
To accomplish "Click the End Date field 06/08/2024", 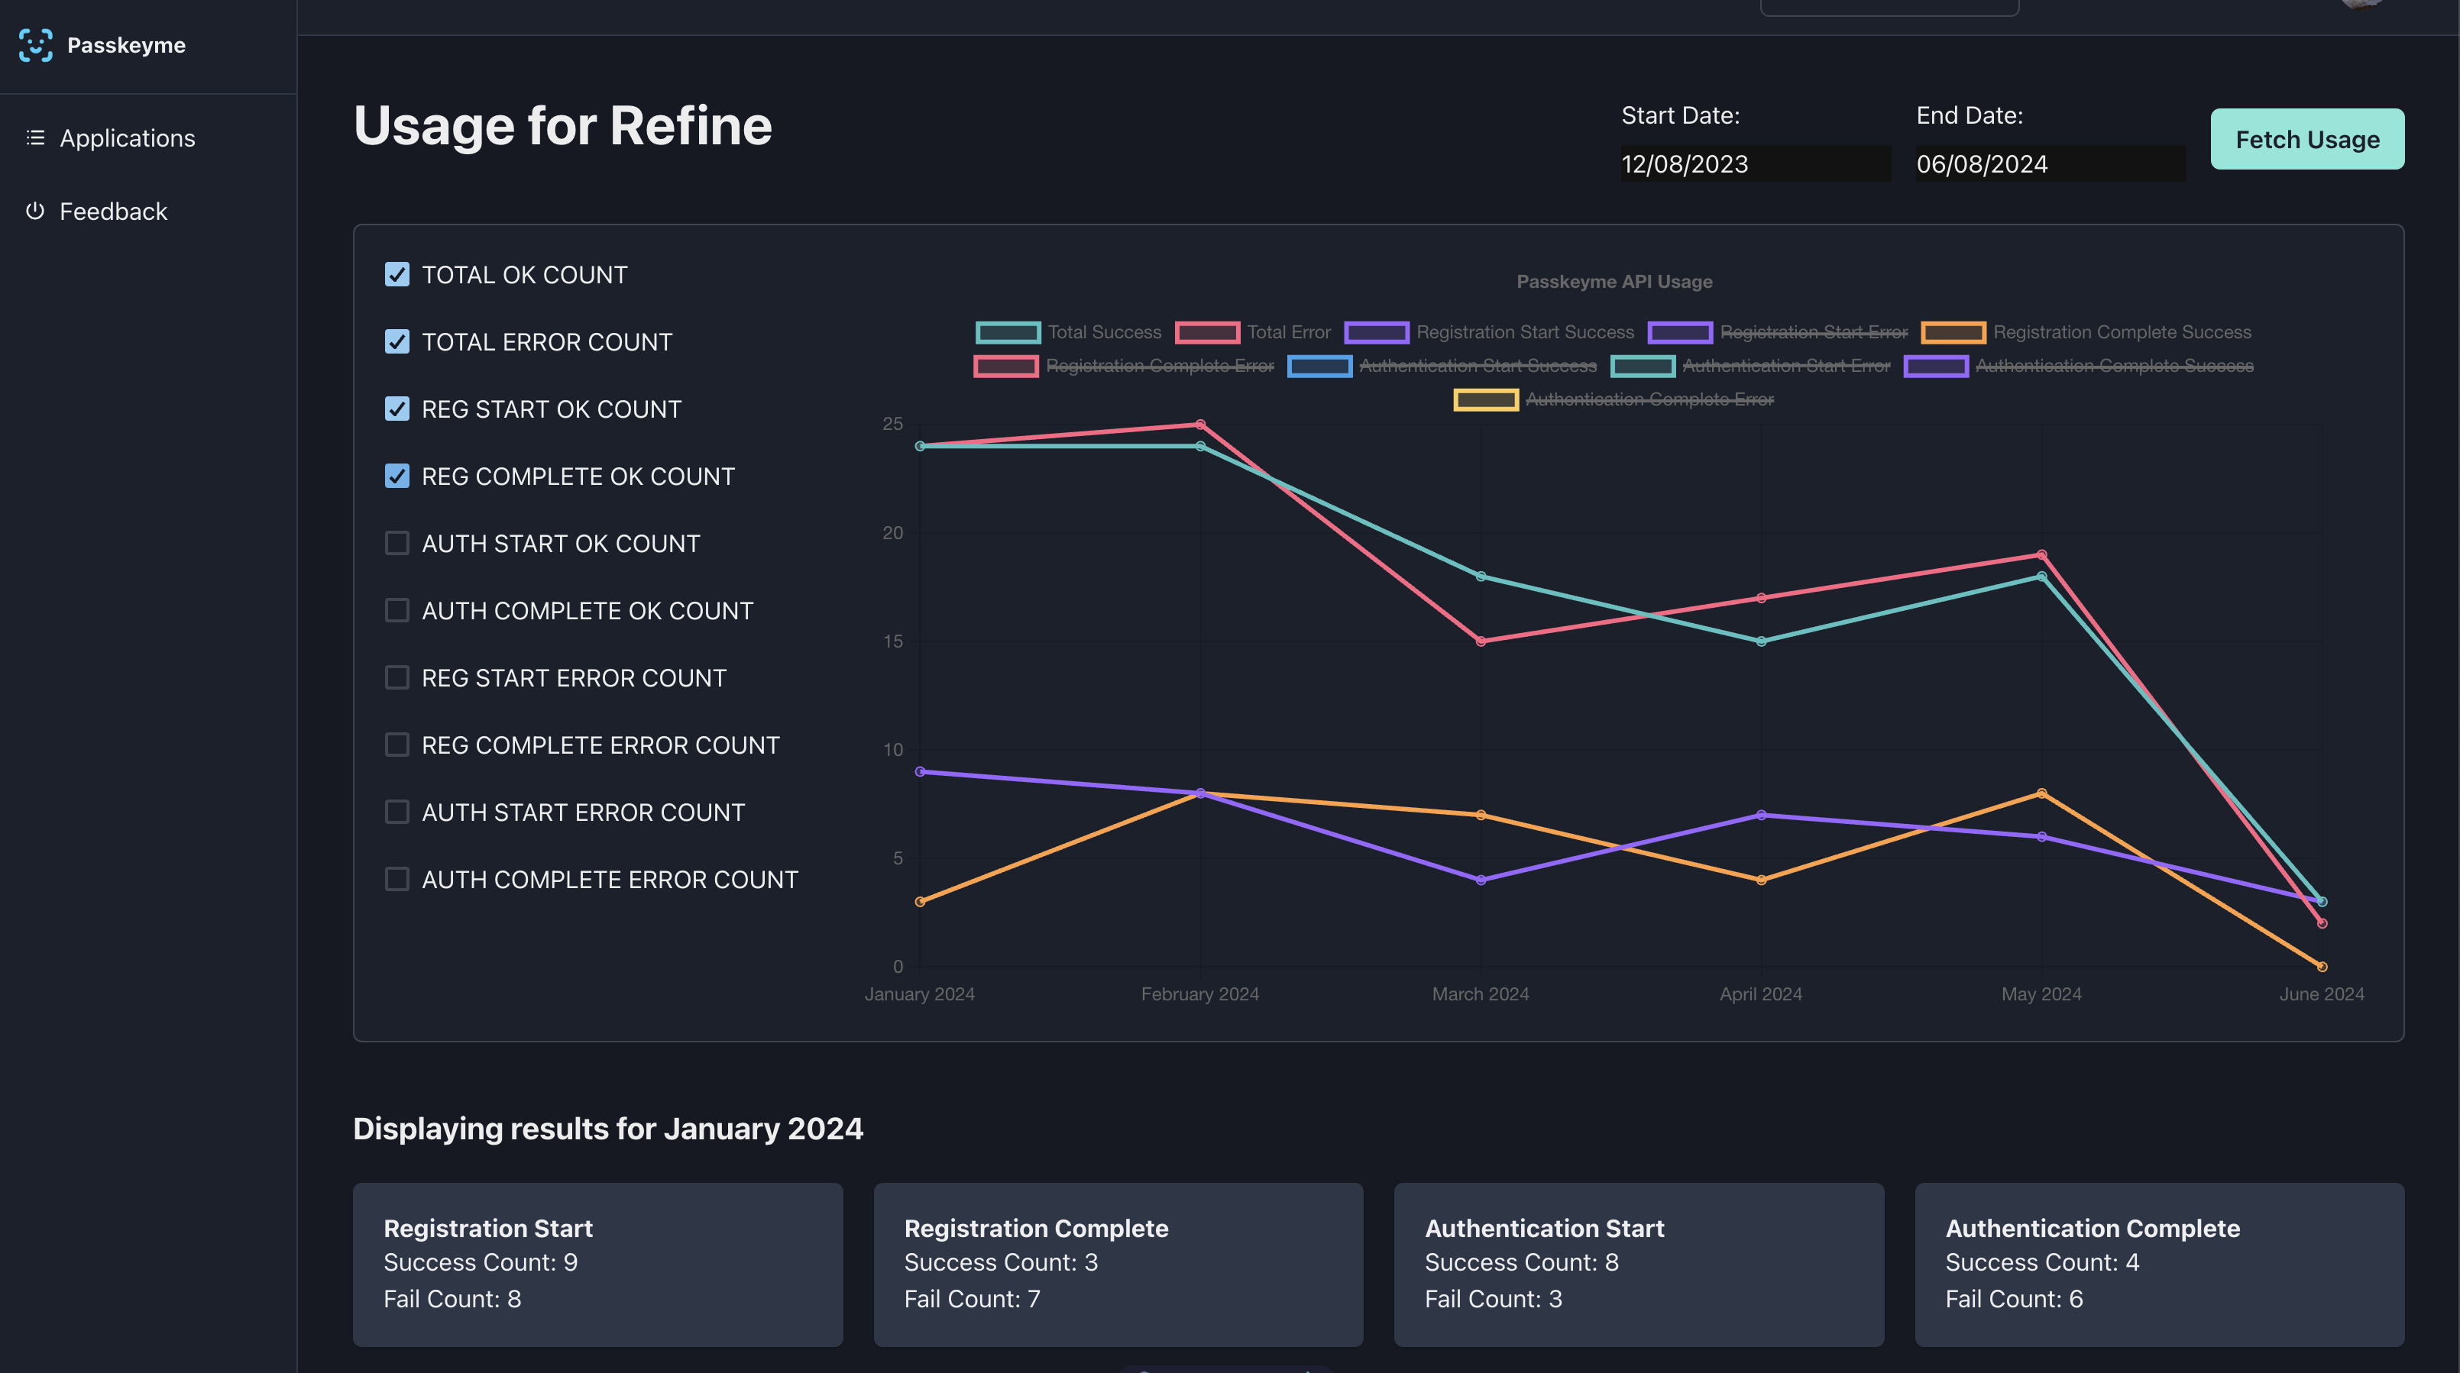I will tap(2051, 163).
